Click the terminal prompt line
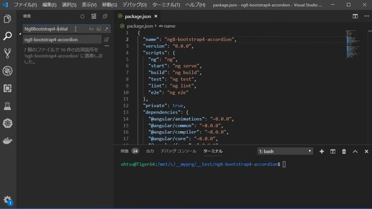The image size is (372, 209). (x=203, y=164)
